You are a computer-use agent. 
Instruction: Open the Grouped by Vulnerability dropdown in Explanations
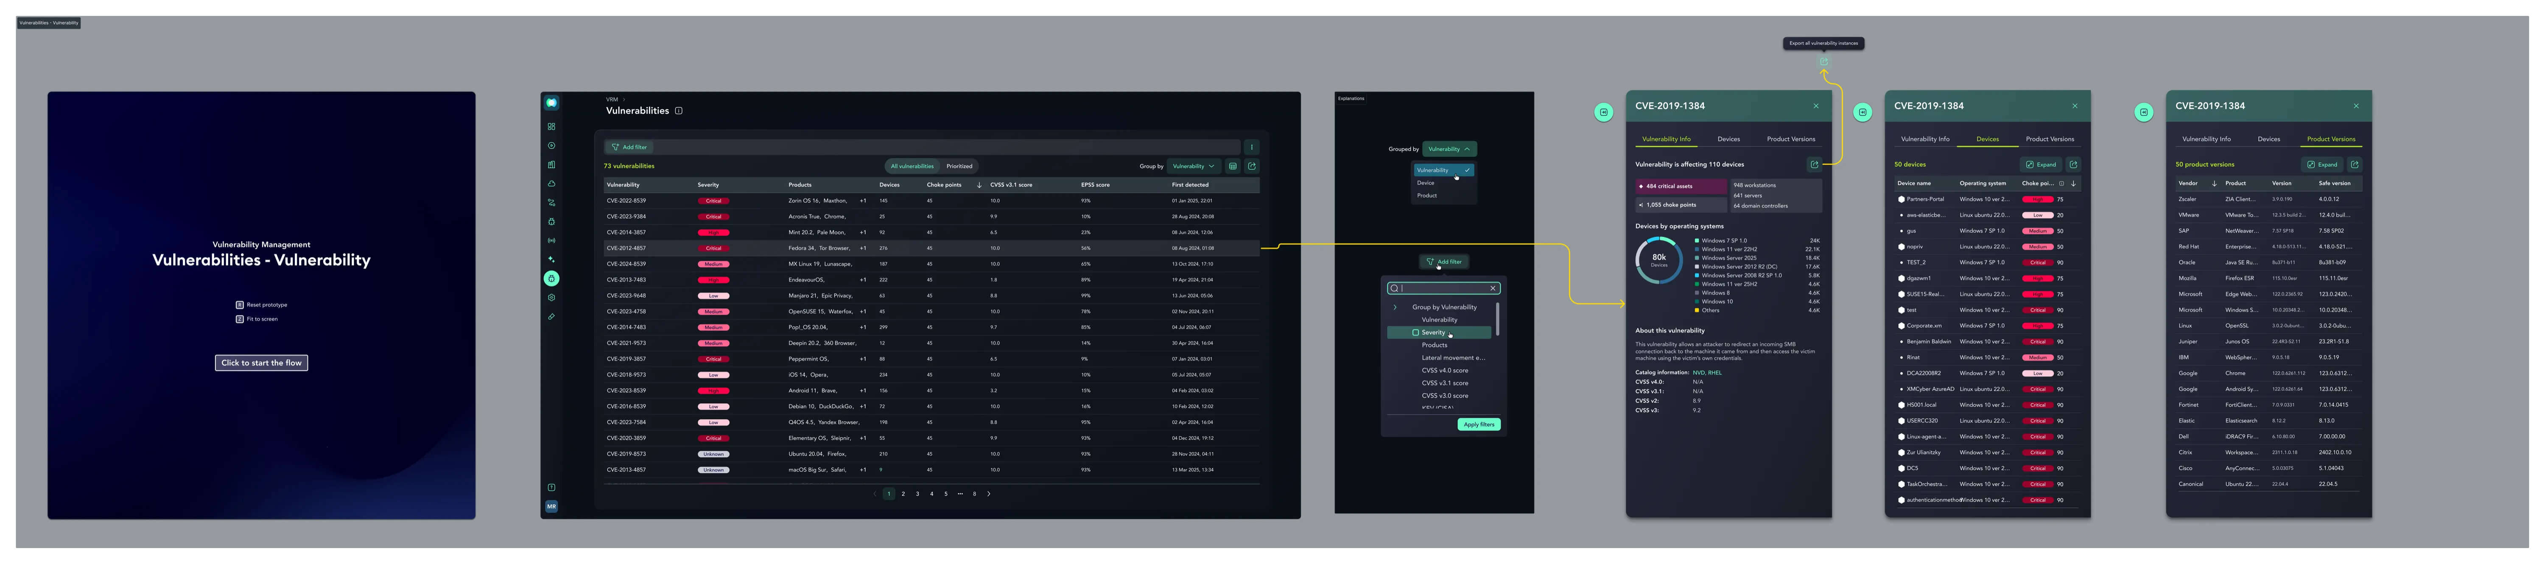pyautogui.click(x=1449, y=149)
